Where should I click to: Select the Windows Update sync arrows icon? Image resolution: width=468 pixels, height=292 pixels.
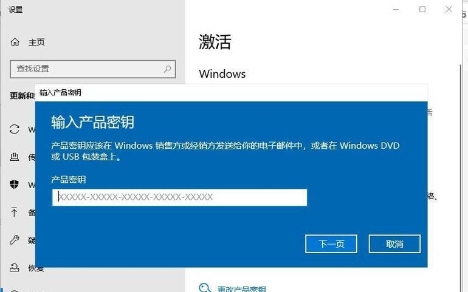15,129
